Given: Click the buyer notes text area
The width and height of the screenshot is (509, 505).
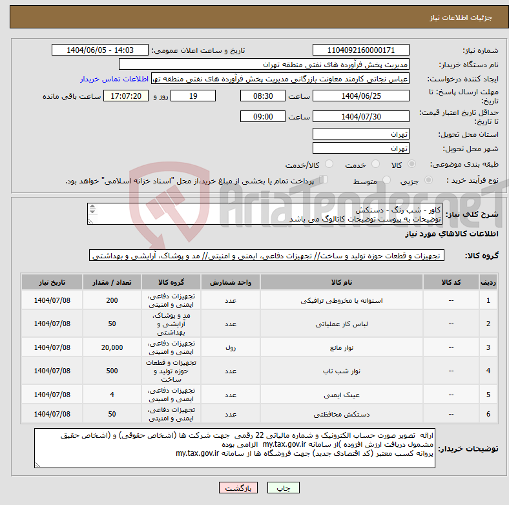Looking at the screenshot, I should pyautogui.click(x=234, y=448).
